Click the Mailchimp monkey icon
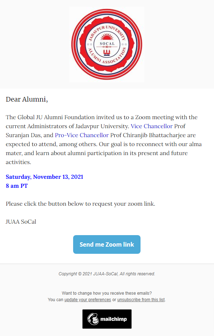The height and width of the screenshot is (336, 214). coord(93,319)
